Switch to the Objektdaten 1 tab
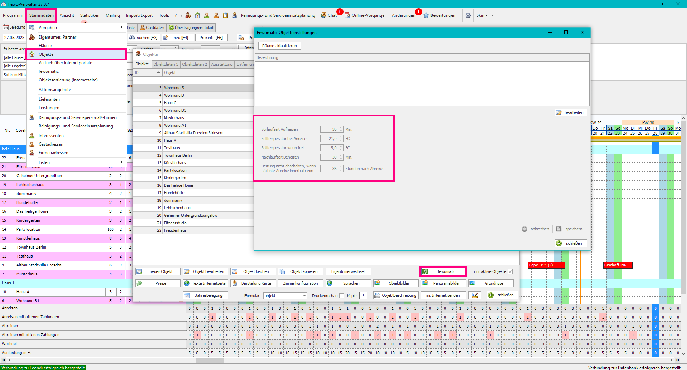 pyautogui.click(x=166, y=64)
